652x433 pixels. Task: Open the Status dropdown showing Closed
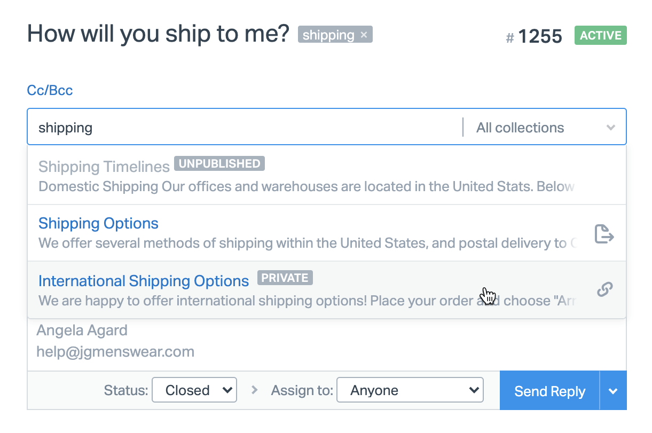point(194,390)
